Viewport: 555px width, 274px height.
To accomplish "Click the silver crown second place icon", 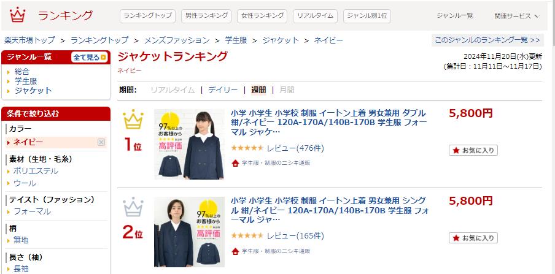I will tap(133, 207).
